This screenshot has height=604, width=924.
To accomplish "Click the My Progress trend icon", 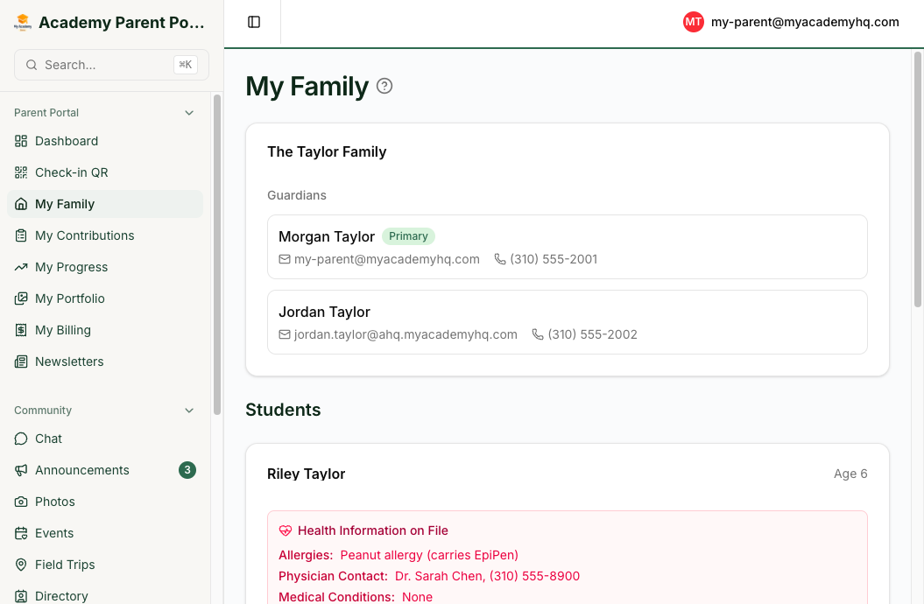I will pos(21,267).
